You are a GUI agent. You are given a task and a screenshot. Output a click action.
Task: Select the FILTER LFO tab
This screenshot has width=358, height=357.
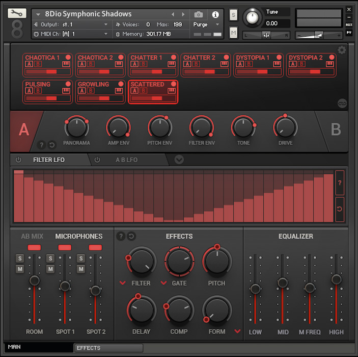(x=49, y=160)
